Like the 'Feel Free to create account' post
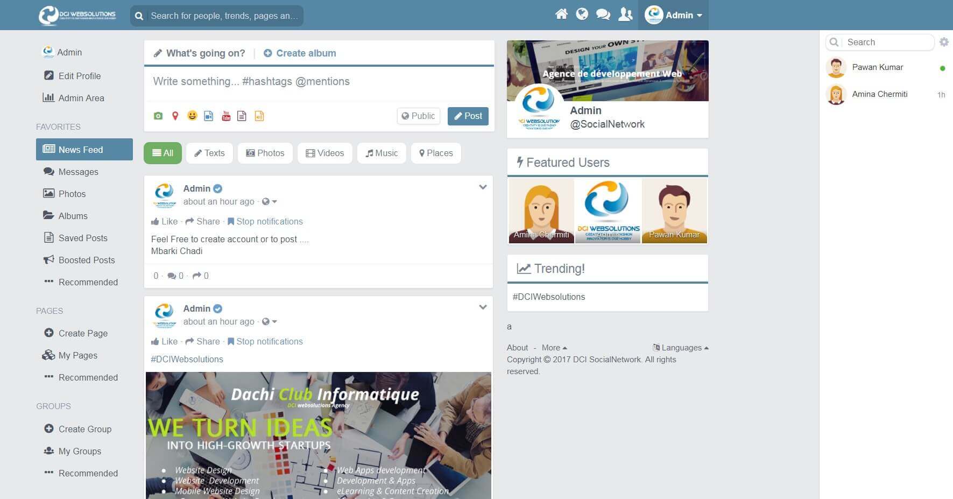Viewport: 953px width, 499px height. click(x=165, y=221)
